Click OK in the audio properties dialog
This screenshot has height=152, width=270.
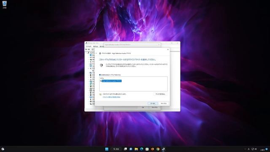click(143, 107)
